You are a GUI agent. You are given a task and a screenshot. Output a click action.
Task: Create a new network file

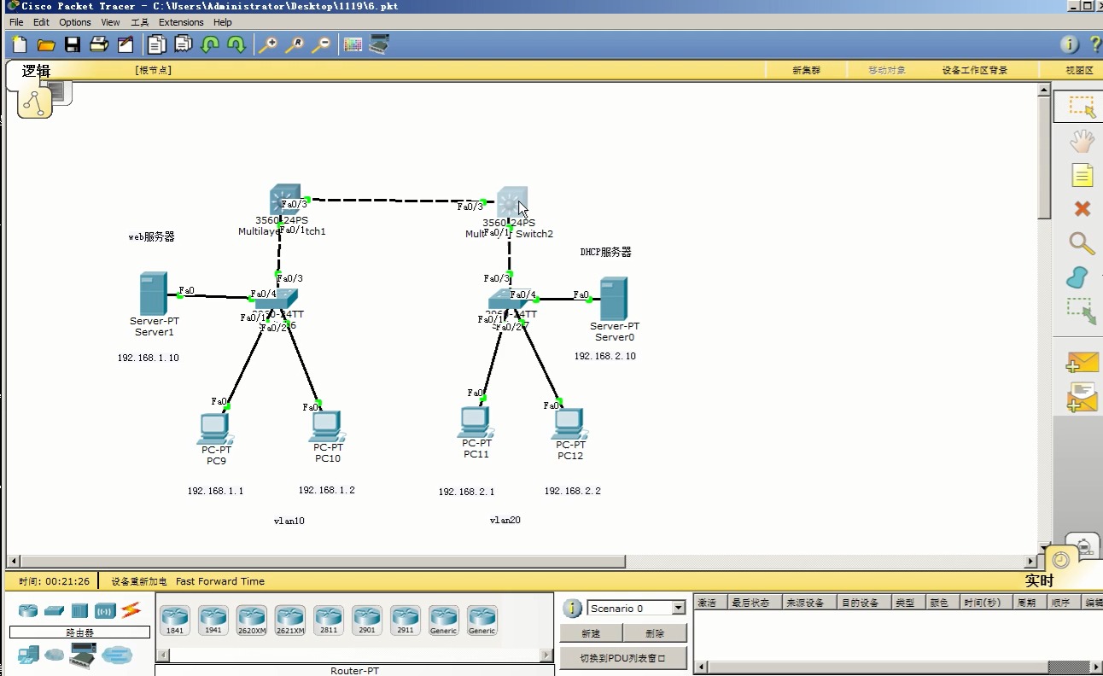[20, 45]
